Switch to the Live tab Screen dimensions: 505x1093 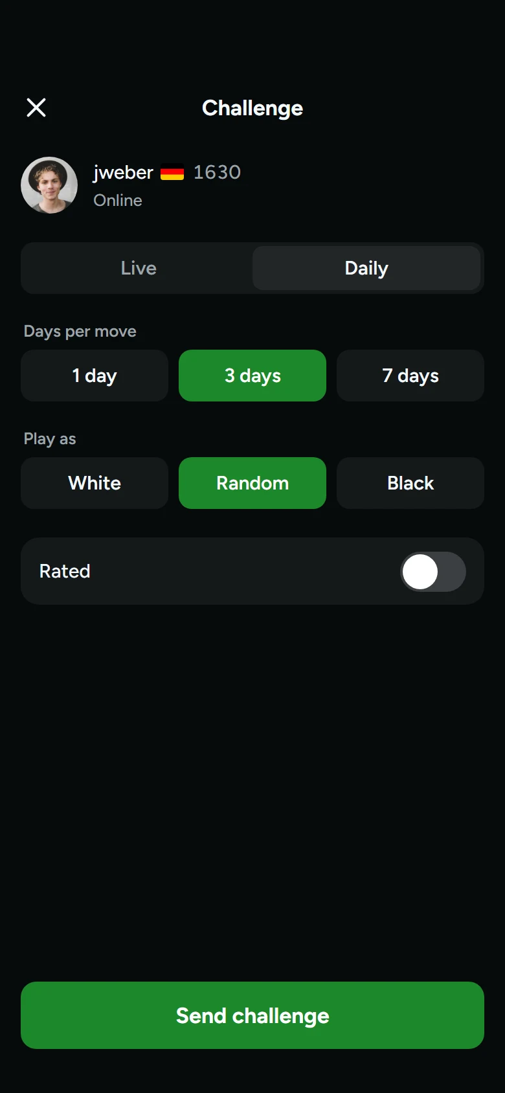tap(139, 268)
